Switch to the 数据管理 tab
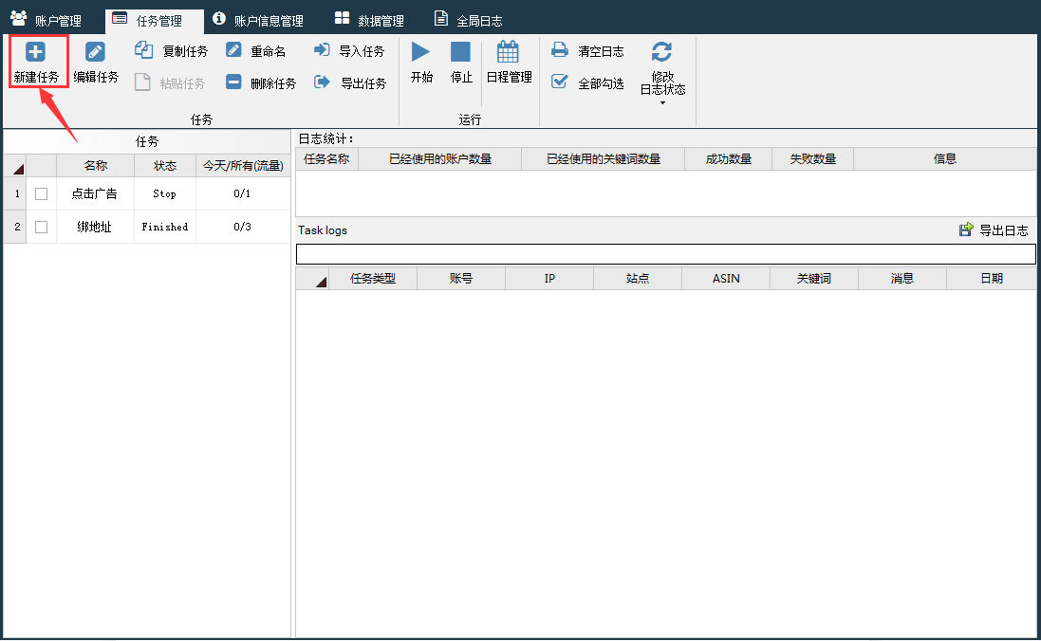 (370, 20)
